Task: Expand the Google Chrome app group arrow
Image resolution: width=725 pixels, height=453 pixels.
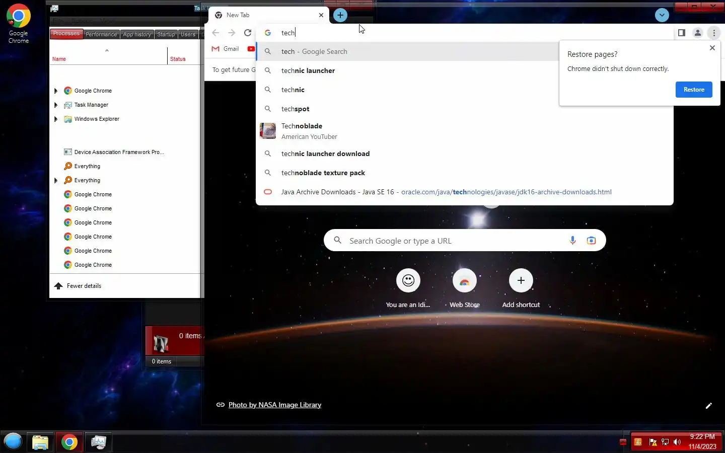Action: point(56,91)
